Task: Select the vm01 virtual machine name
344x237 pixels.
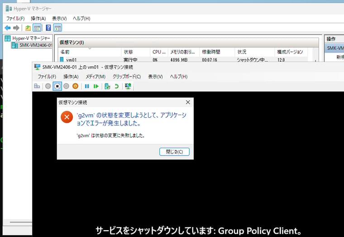Action: (72, 60)
